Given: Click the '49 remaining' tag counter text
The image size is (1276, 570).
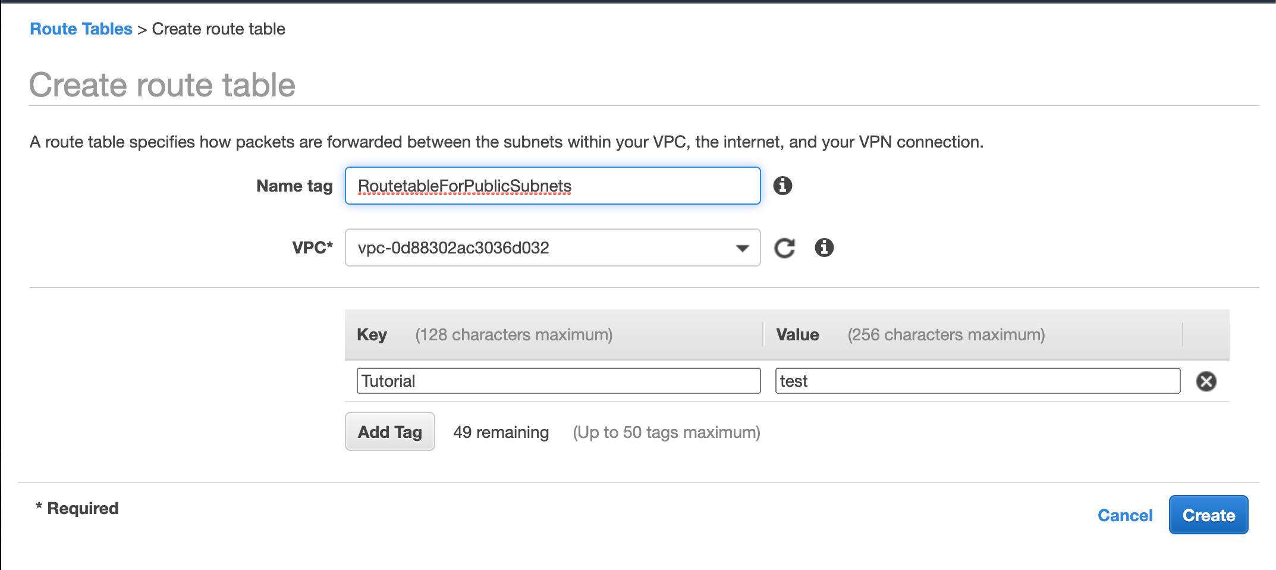Looking at the screenshot, I should [501, 432].
